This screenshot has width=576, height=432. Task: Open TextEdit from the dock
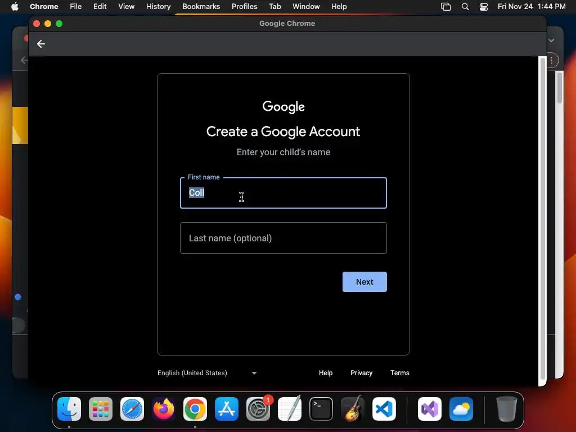coord(290,409)
